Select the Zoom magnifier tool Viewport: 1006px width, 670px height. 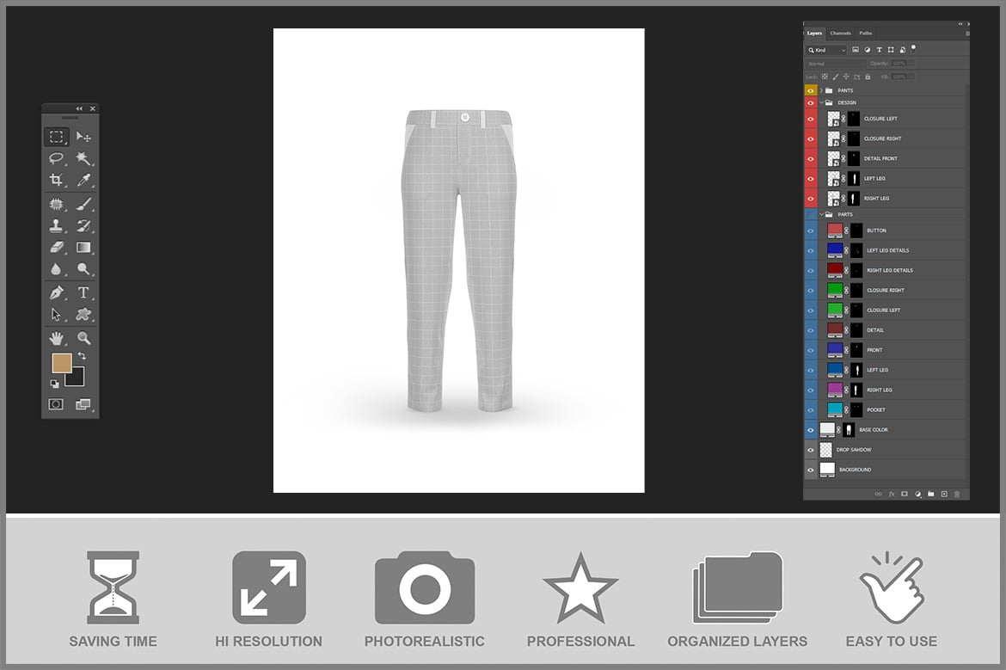coord(83,337)
